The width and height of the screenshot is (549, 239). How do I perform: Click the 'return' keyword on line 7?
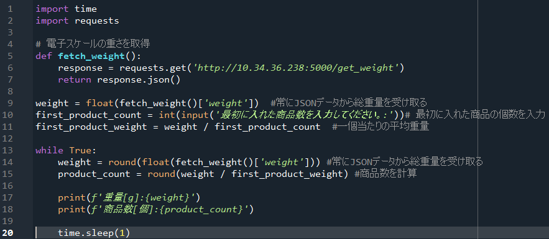coord(75,79)
